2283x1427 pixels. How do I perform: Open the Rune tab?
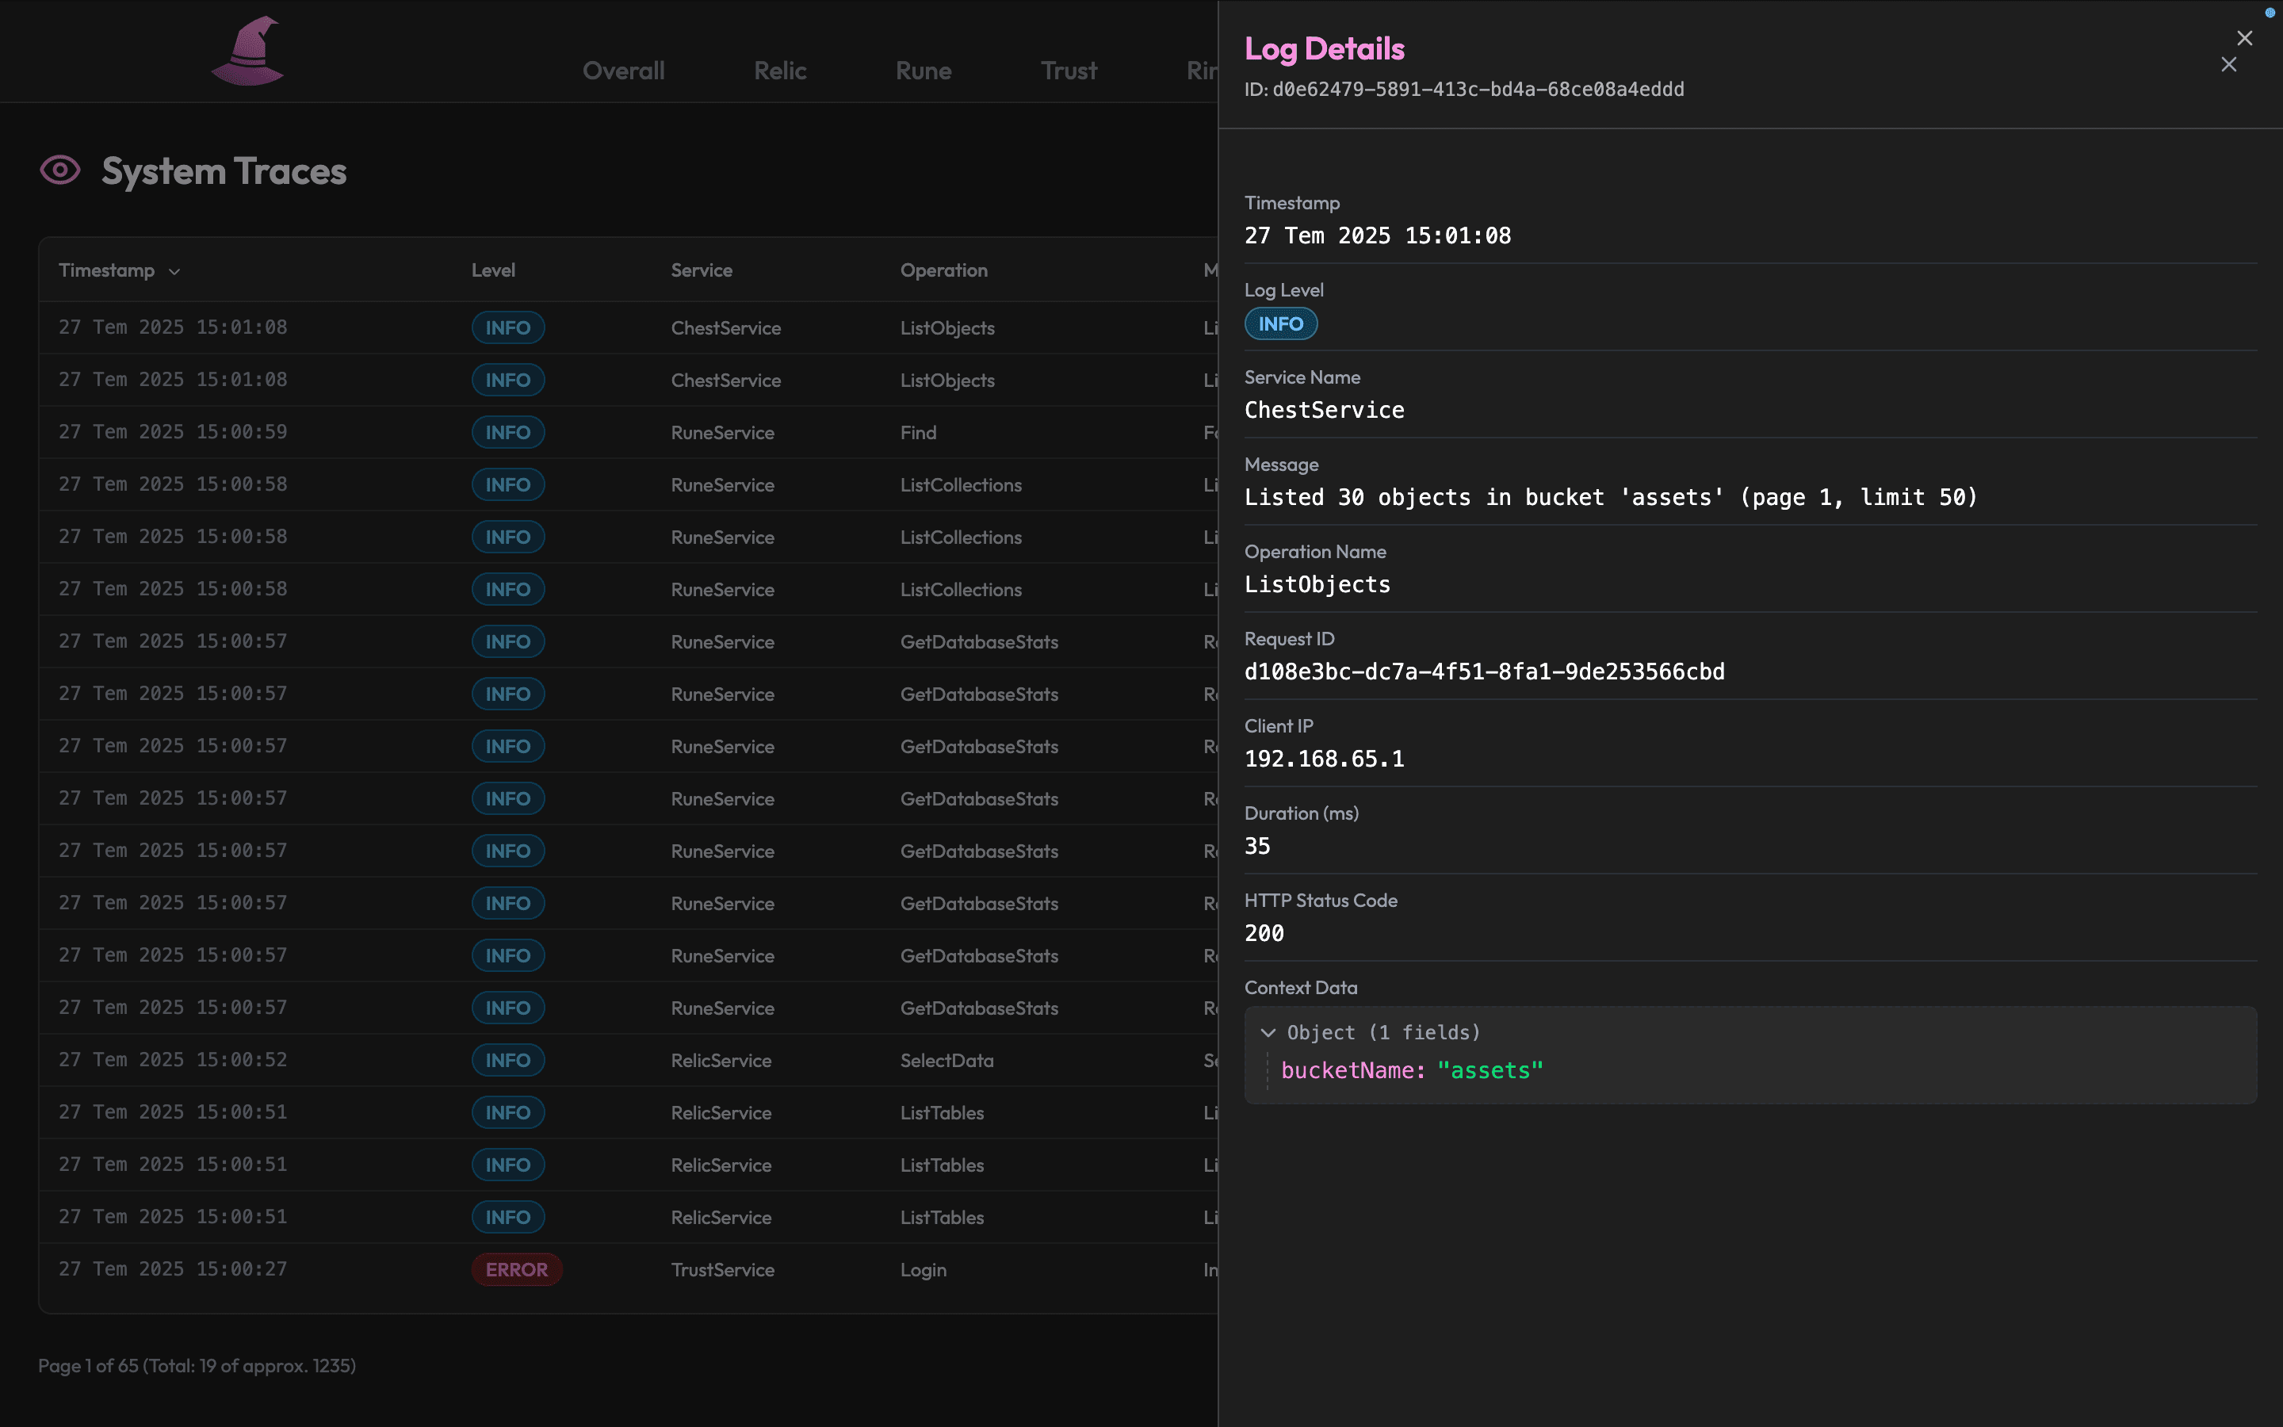(x=924, y=71)
